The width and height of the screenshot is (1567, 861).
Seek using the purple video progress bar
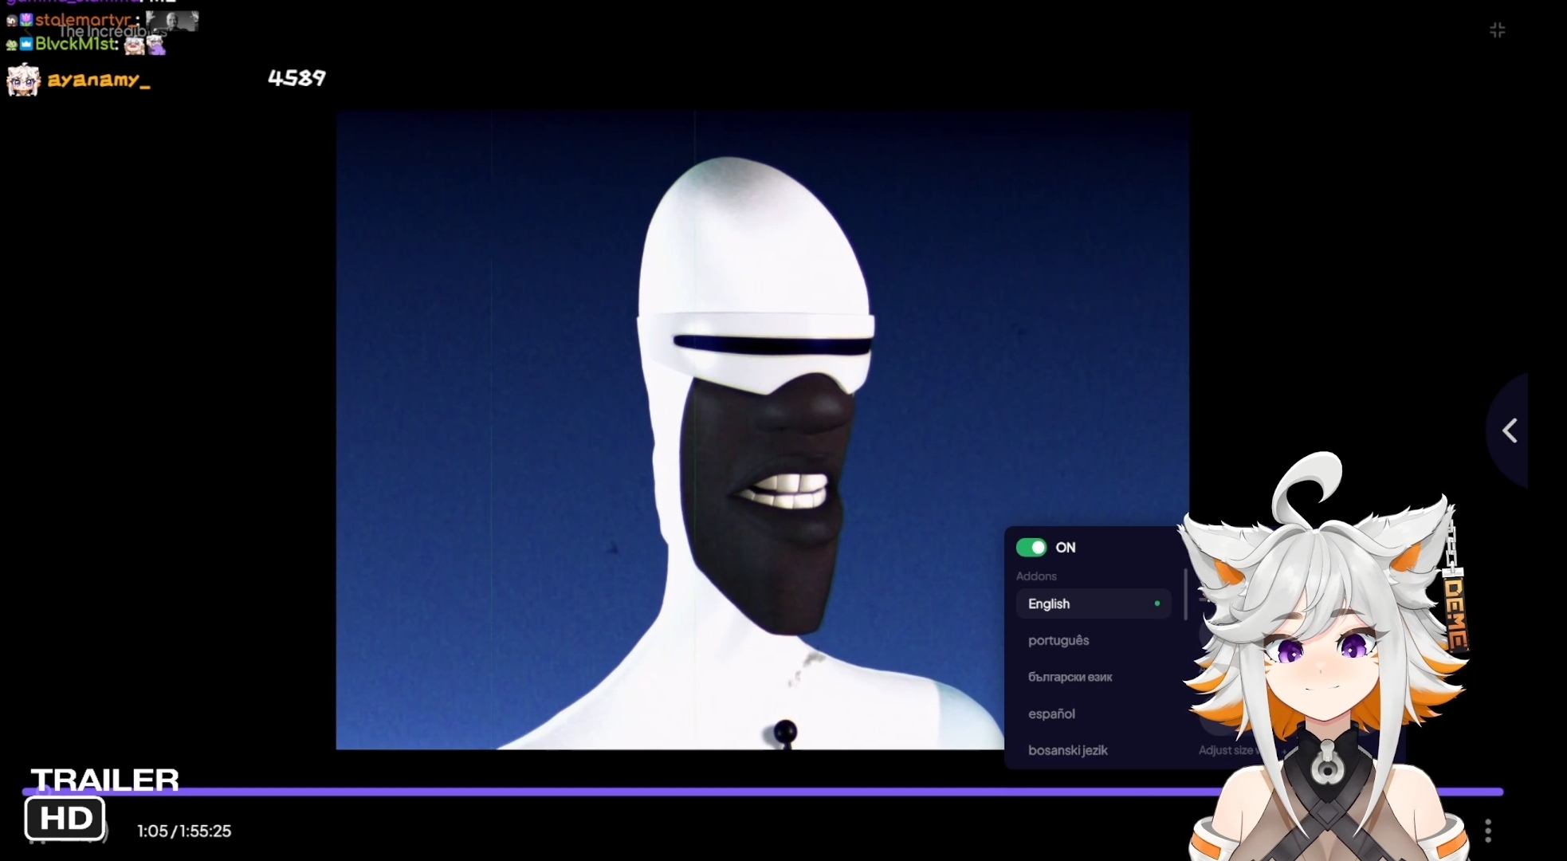tap(763, 792)
